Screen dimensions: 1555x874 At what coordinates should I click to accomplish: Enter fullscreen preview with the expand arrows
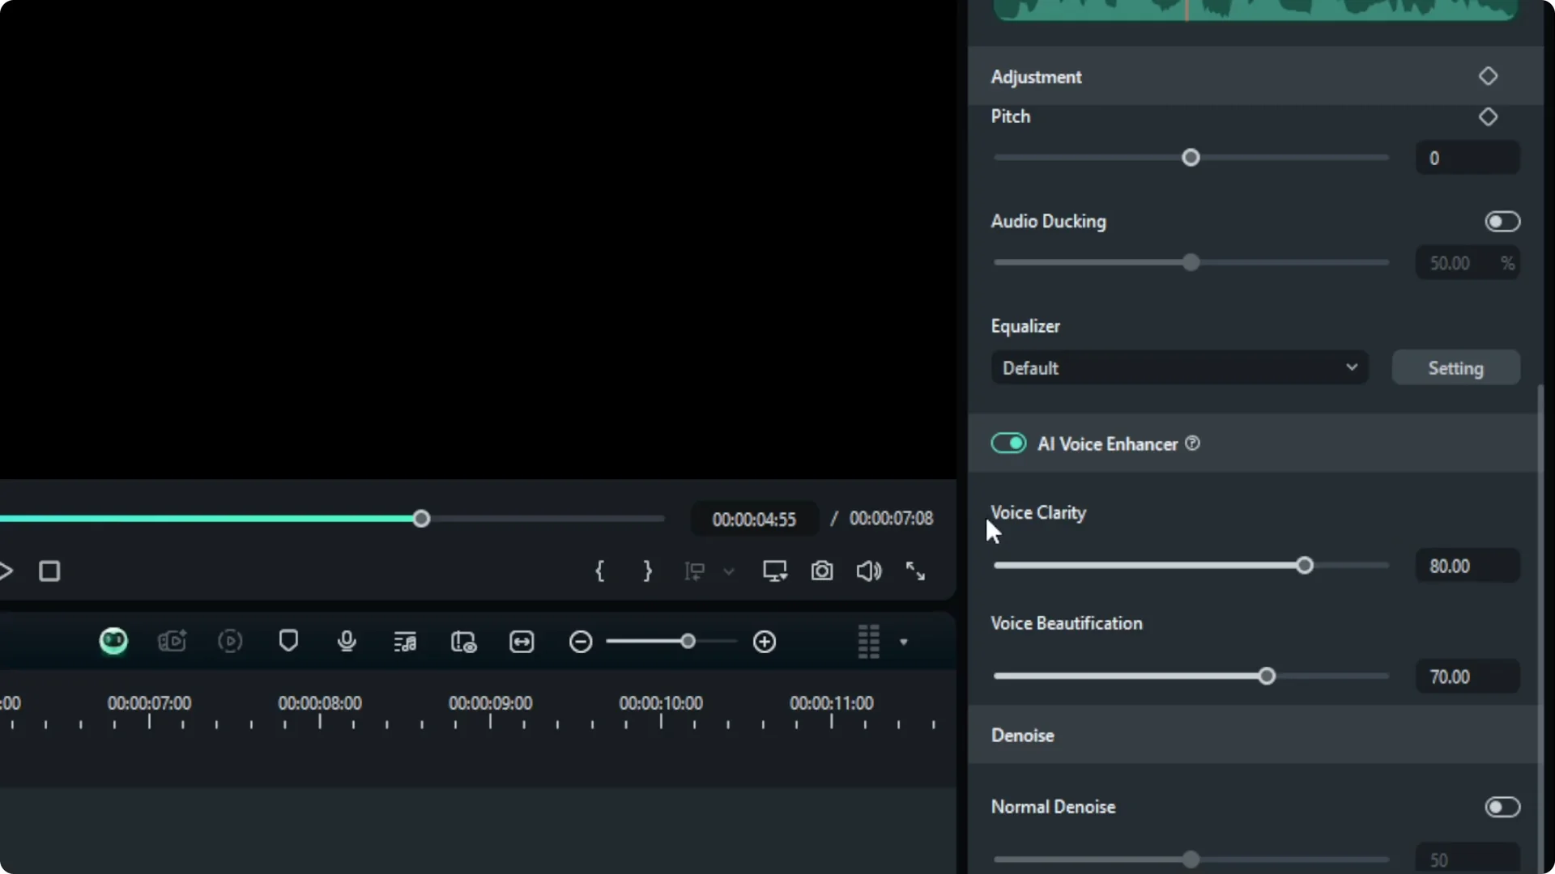916,571
